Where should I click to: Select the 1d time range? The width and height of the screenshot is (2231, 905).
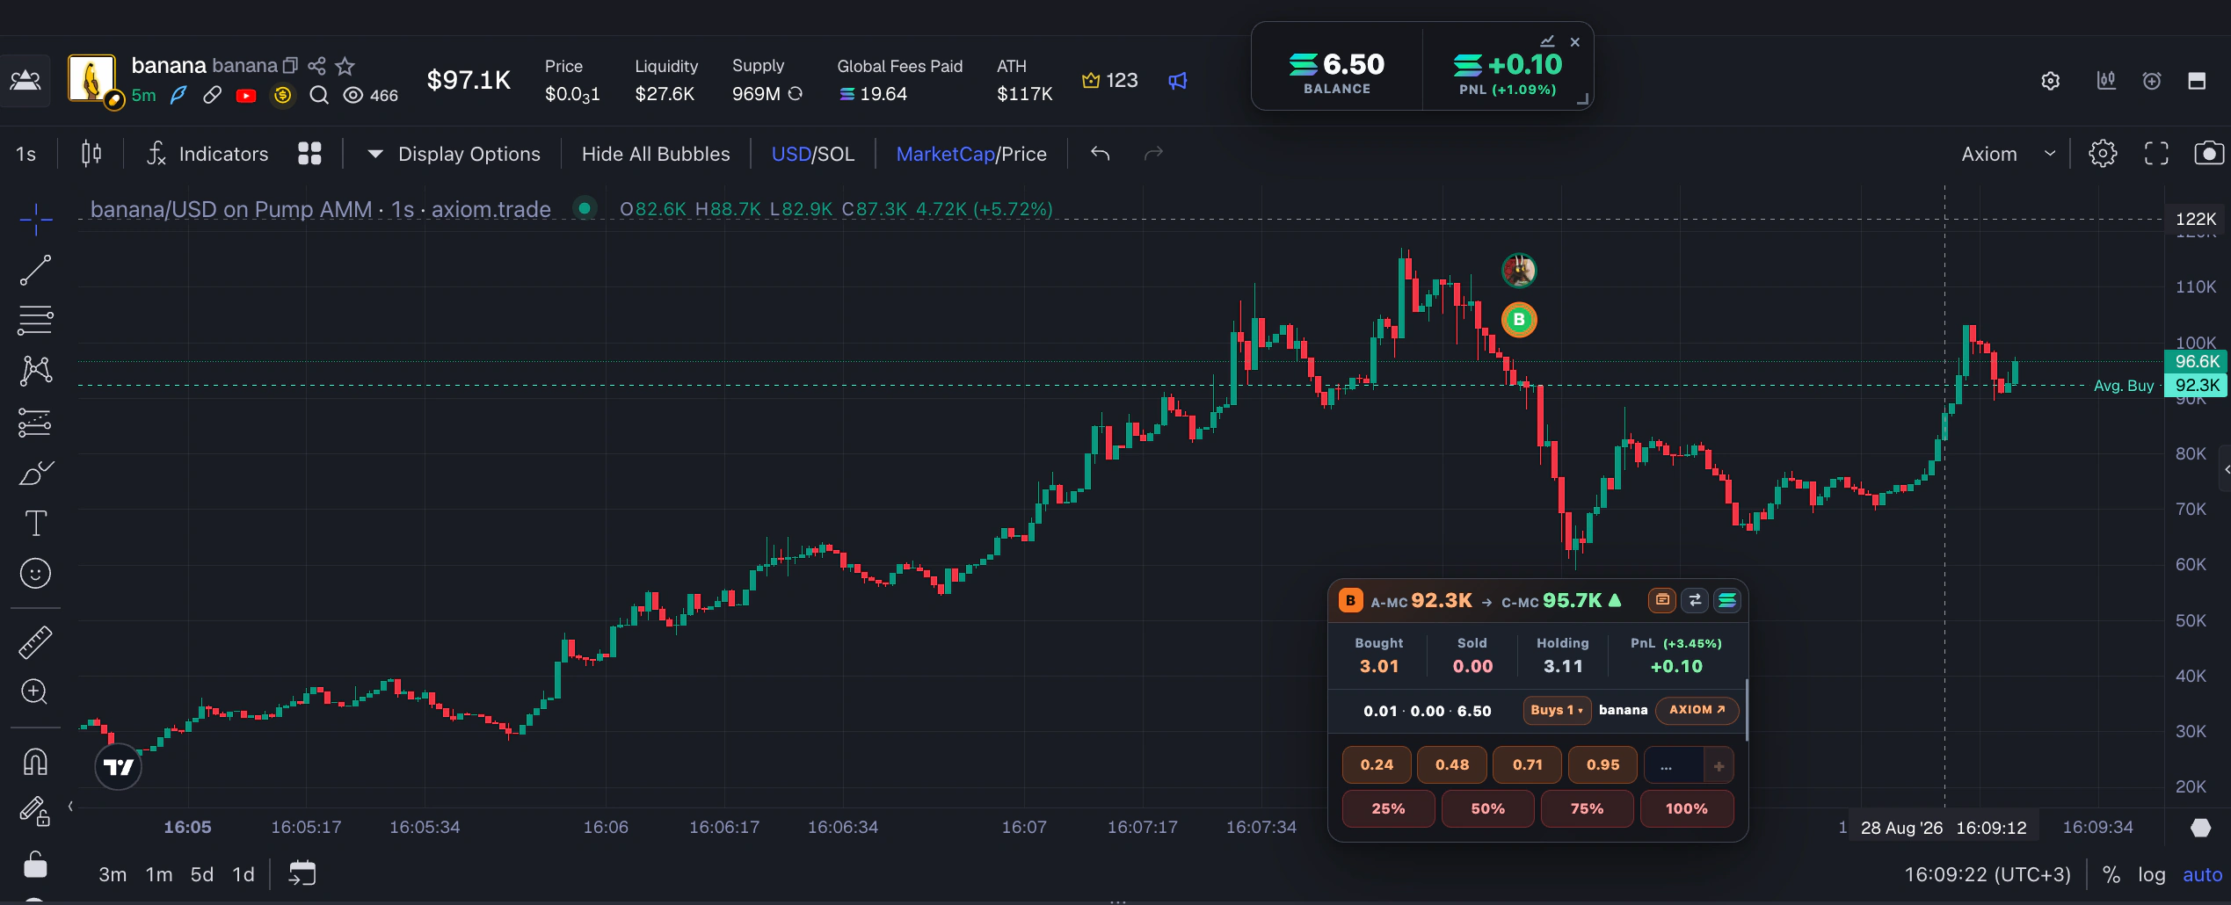243,874
